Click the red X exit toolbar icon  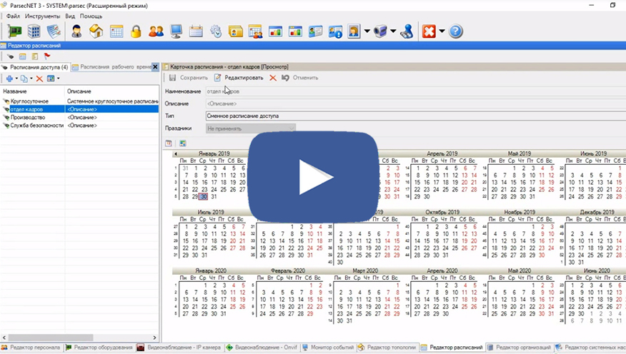429,31
